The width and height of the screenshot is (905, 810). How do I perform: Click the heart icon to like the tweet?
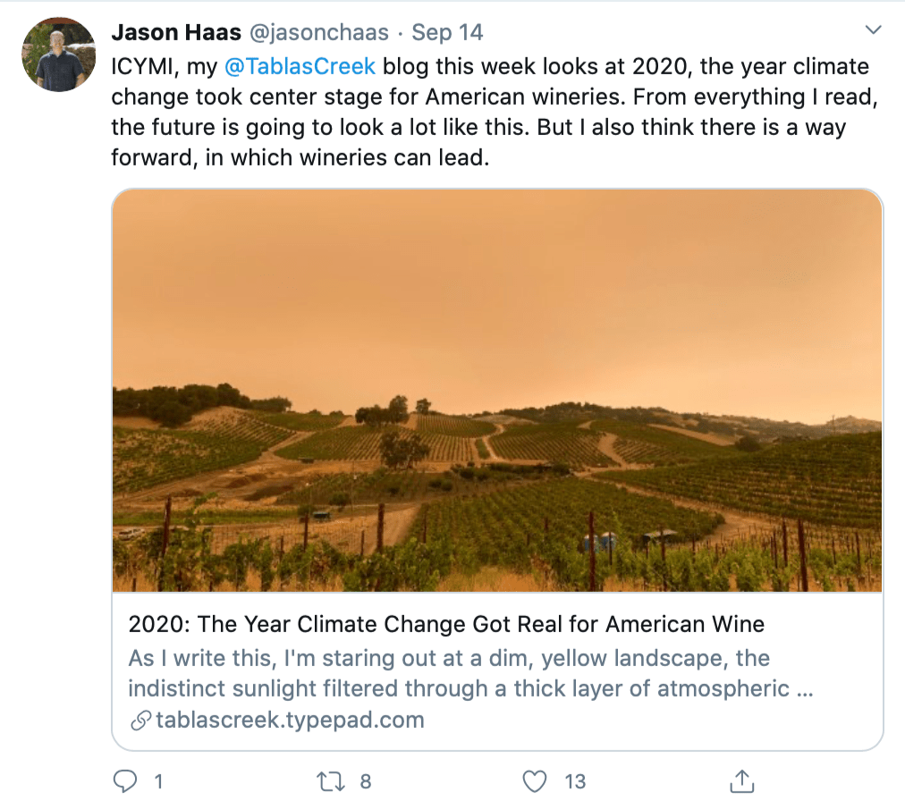pyautogui.click(x=535, y=780)
